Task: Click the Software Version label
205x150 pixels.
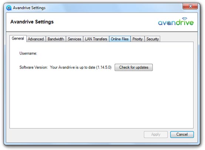Action: [x=34, y=67]
